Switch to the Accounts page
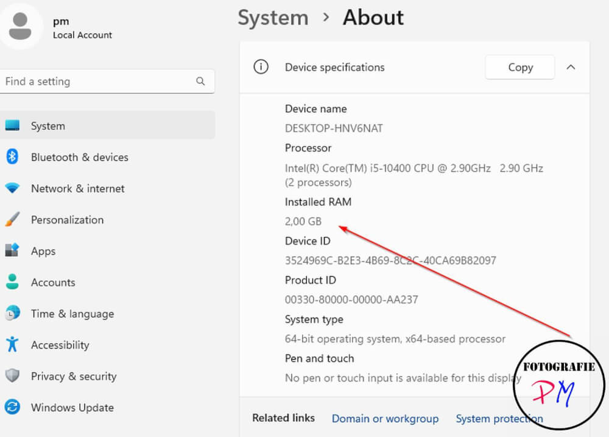The width and height of the screenshot is (609, 437). (107, 282)
